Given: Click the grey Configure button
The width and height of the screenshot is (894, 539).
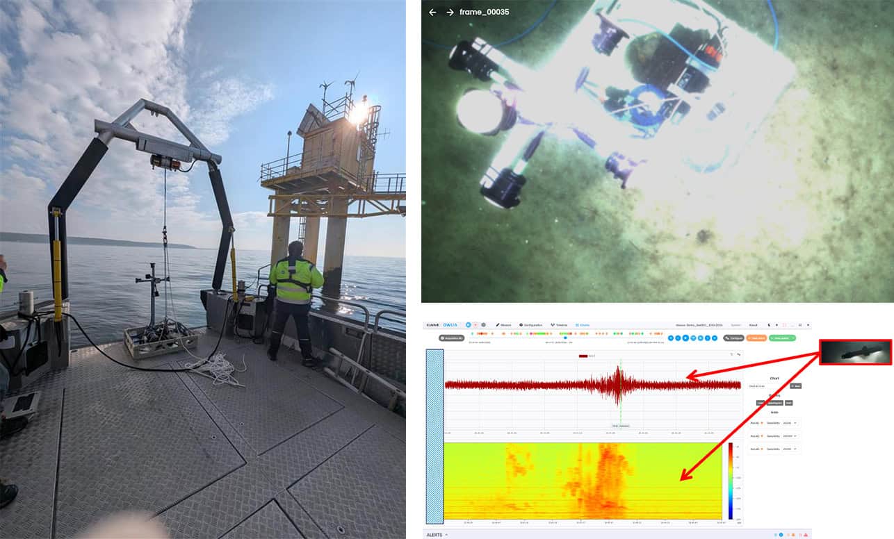Looking at the screenshot, I should [x=734, y=338].
